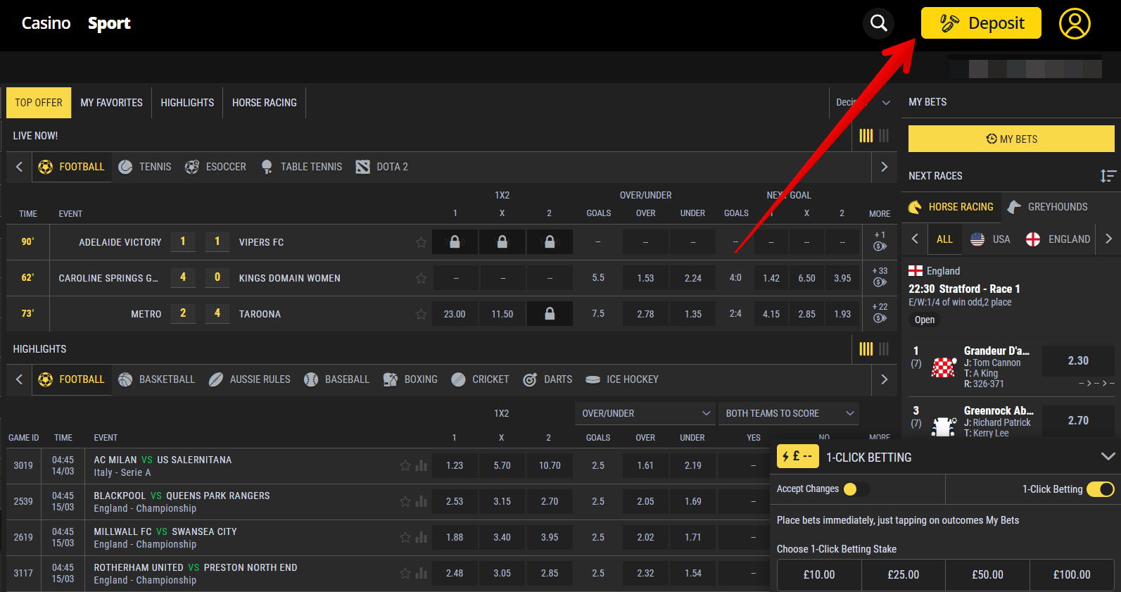Open the BOTH TEAMS TO SCORE dropdown
1121x592 pixels.
(789, 413)
